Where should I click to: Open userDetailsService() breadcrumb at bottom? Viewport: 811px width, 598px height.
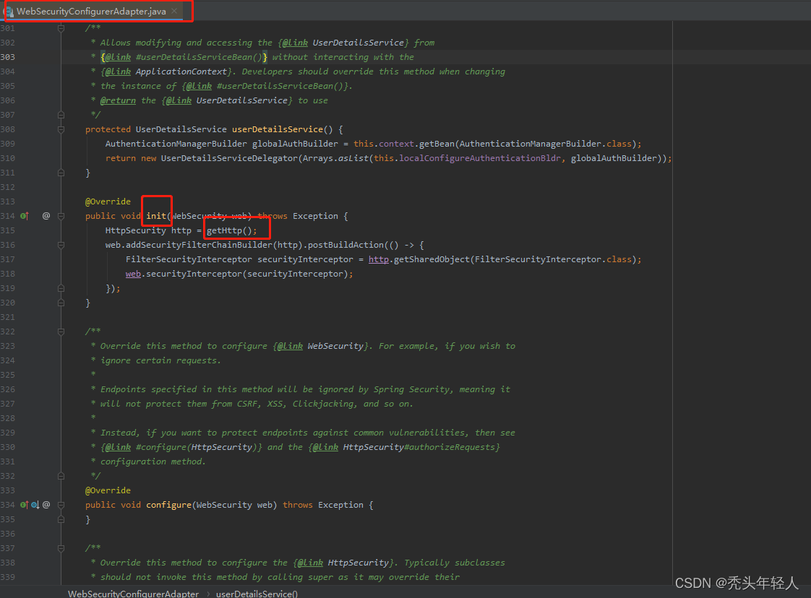tap(257, 594)
